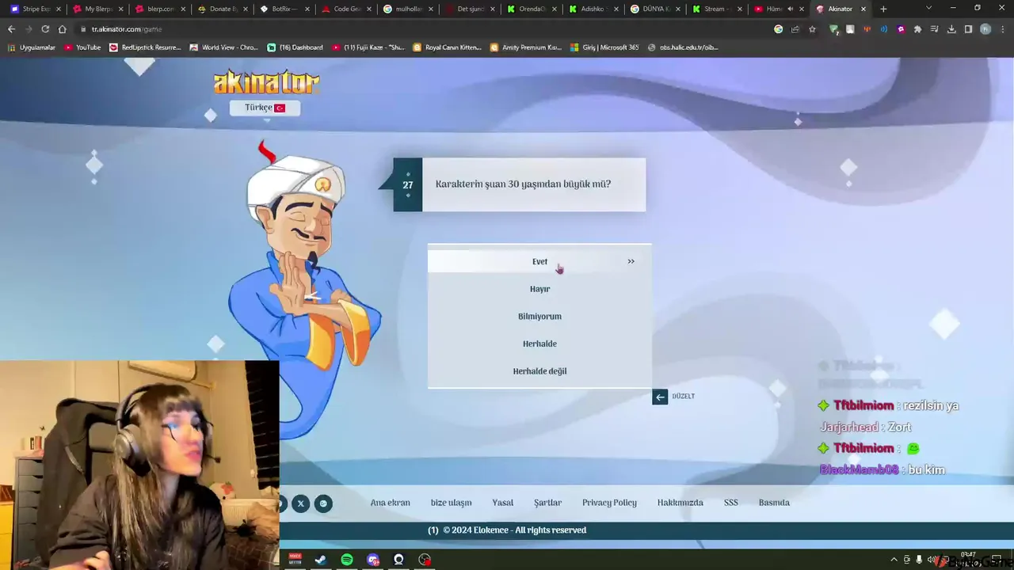The height and width of the screenshot is (570, 1014).
Task: Switch to the BotRix tab
Action: click(x=284, y=9)
